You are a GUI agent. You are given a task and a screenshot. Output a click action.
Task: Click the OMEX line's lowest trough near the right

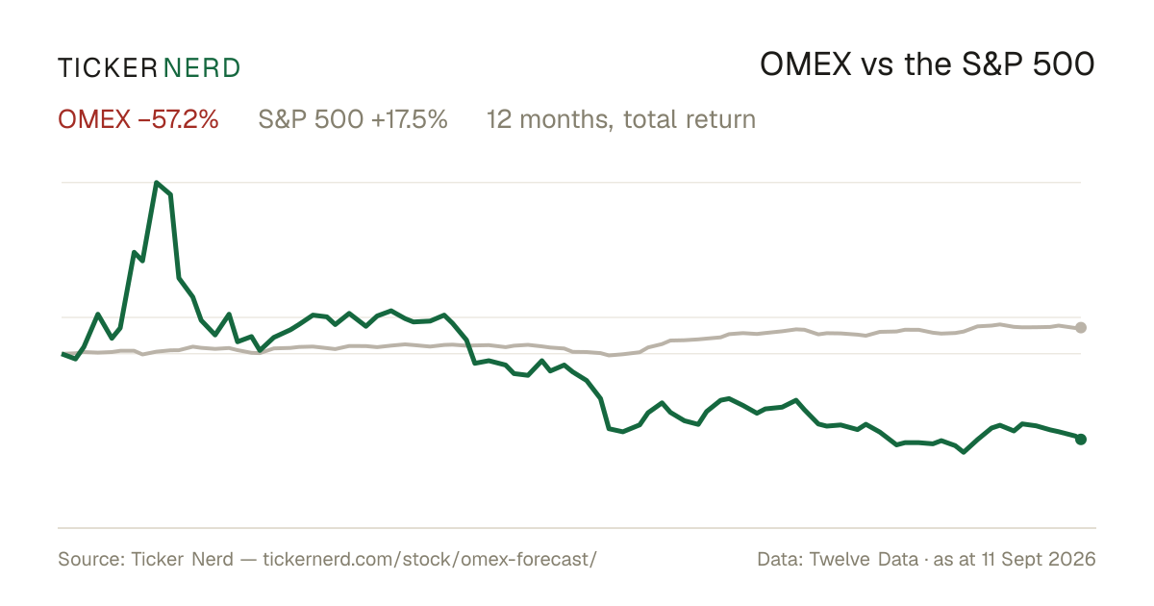coord(964,451)
